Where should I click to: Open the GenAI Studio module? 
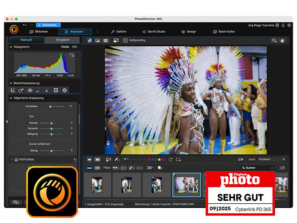(x=154, y=32)
